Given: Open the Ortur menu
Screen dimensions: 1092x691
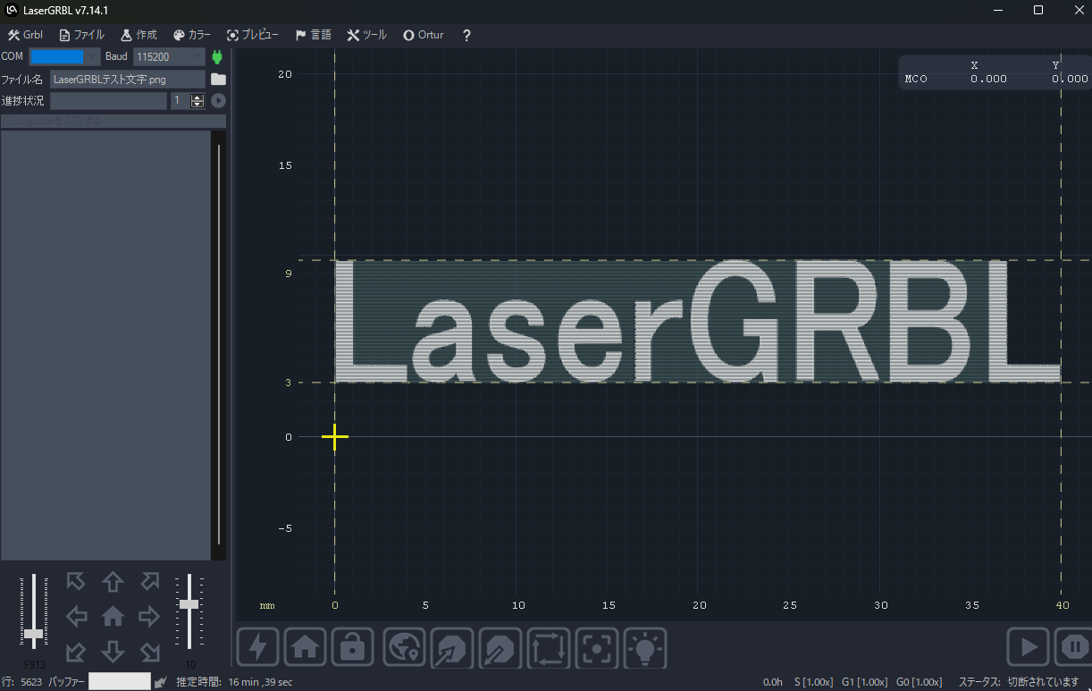Looking at the screenshot, I should pyautogui.click(x=424, y=35).
